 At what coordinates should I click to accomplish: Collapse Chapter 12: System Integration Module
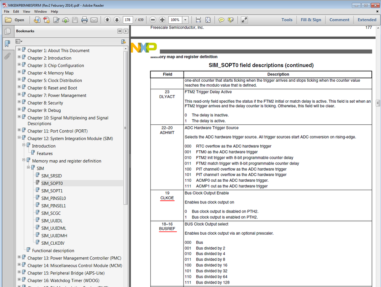(19, 137)
